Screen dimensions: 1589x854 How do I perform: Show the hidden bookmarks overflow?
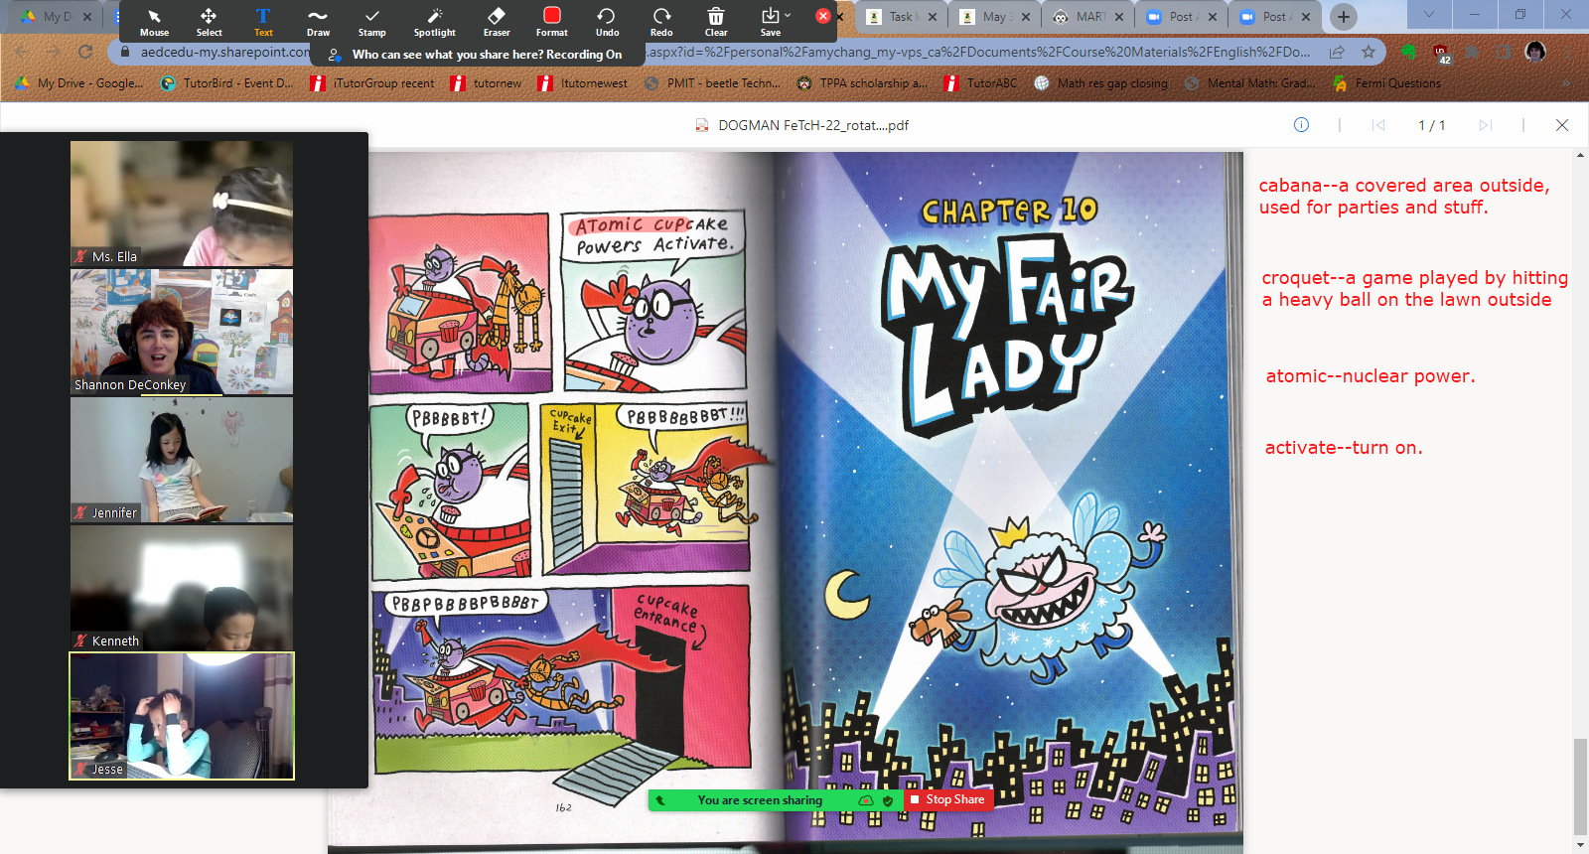click(x=1566, y=83)
